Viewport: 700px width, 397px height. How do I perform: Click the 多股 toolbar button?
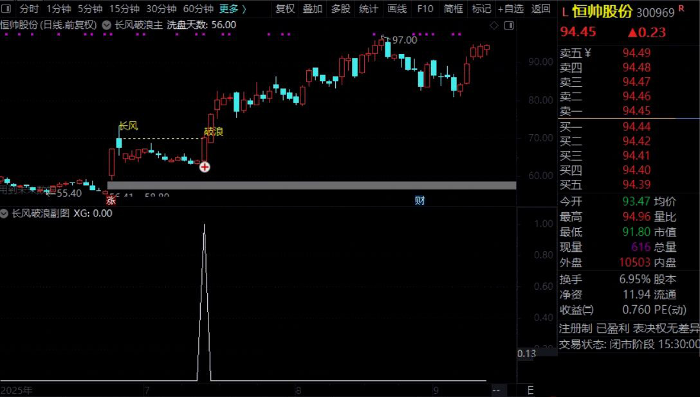coord(340,8)
